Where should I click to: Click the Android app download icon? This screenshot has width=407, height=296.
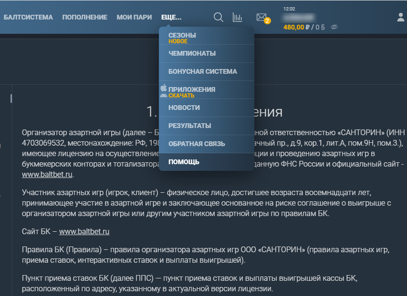pos(164,95)
